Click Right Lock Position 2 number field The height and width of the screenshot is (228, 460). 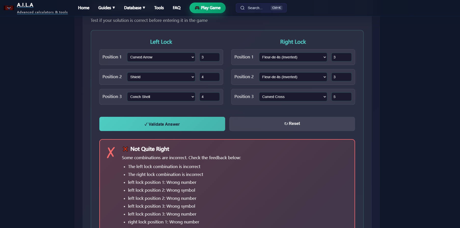(x=342, y=77)
